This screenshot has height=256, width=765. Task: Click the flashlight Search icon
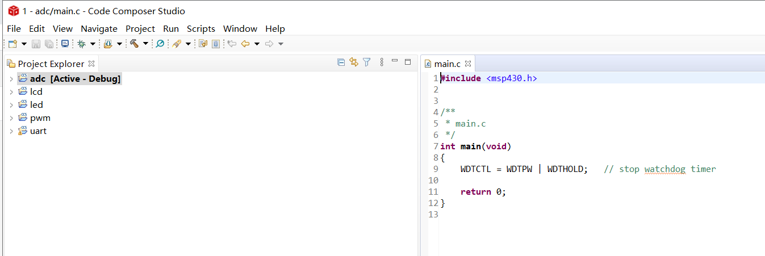coord(177,44)
